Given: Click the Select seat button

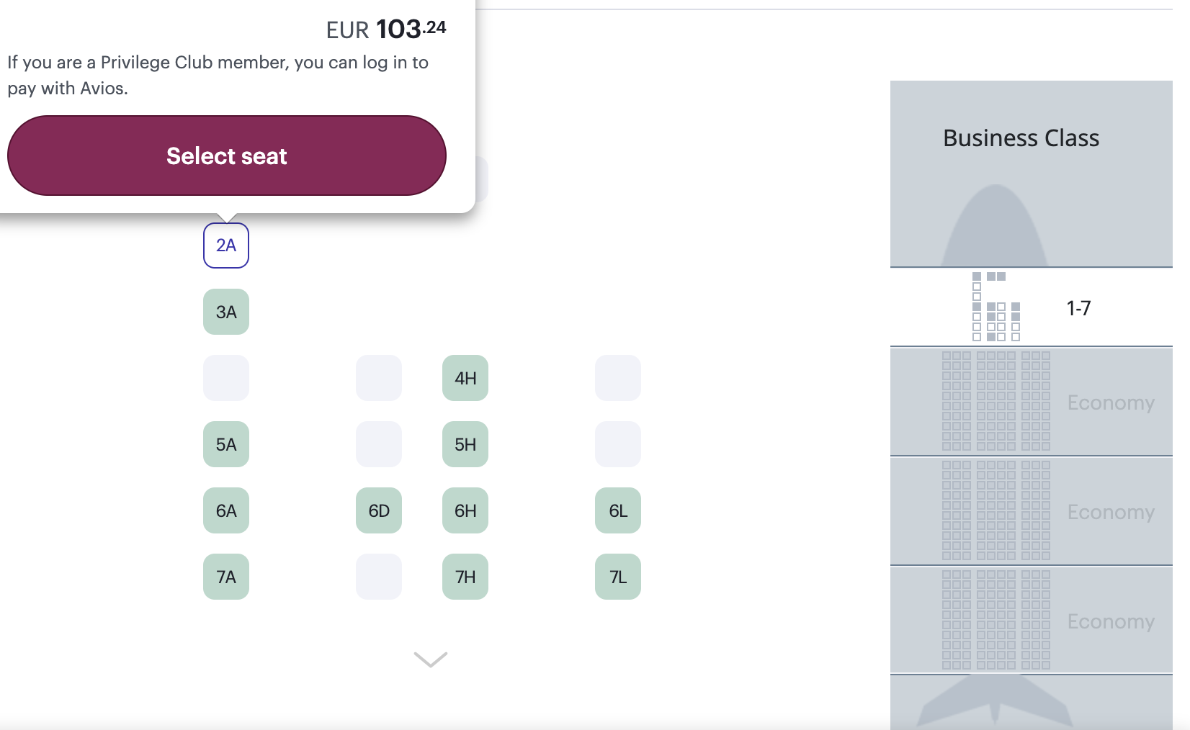Looking at the screenshot, I should pyautogui.click(x=226, y=156).
